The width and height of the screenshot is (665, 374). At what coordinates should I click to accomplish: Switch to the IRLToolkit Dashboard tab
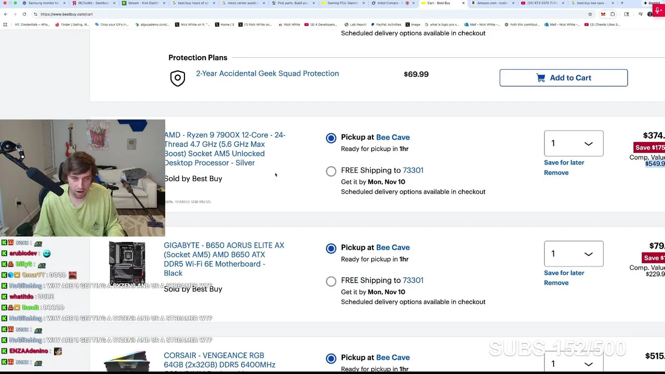tap(94, 3)
